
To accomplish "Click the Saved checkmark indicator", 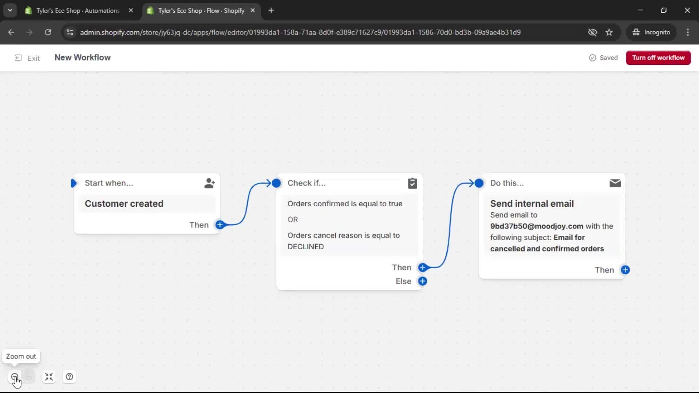I will pos(593,57).
